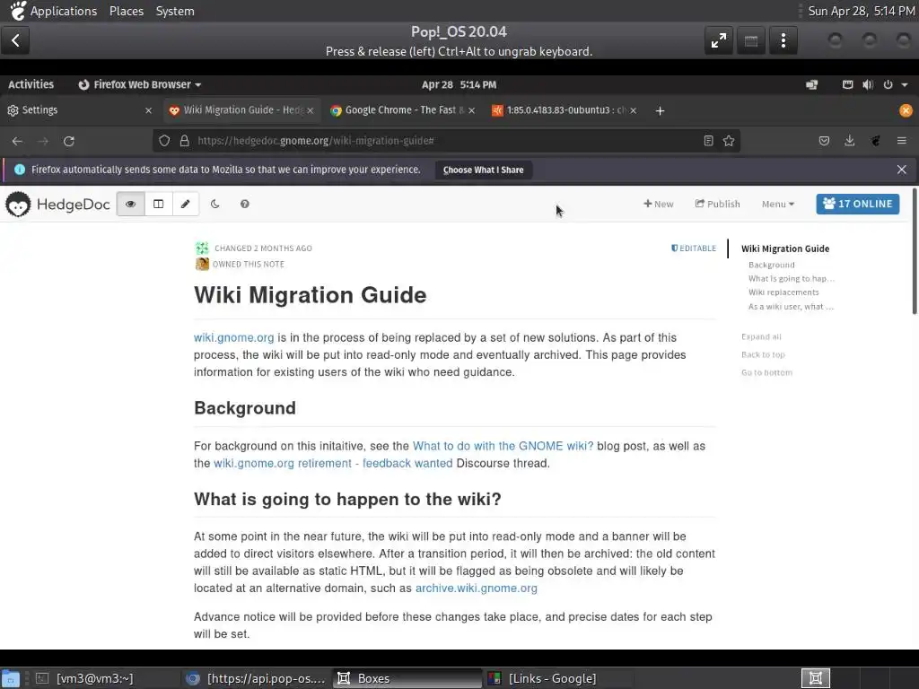Bookmark the page with the star icon
Viewport: 919px width, 689px height.
pos(729,141)
